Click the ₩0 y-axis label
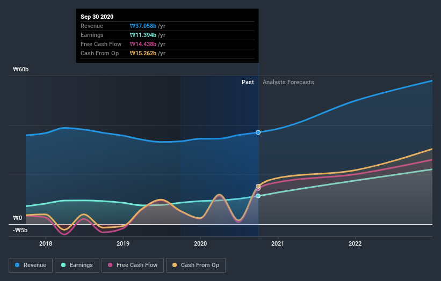 17,218
